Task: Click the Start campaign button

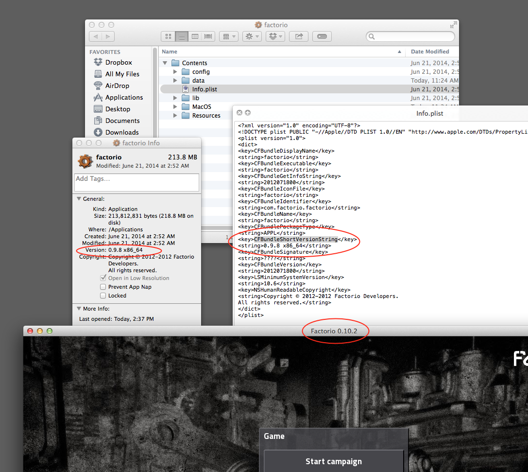Action: click(x=334, y=461)
